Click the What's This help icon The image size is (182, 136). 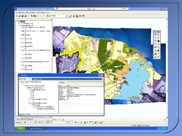[83, 16]
